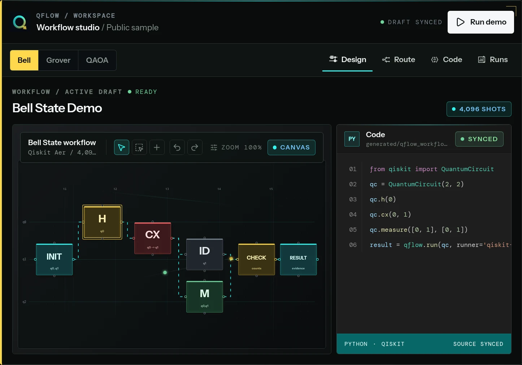Select the ID gate node

click(x=205, y=254)
